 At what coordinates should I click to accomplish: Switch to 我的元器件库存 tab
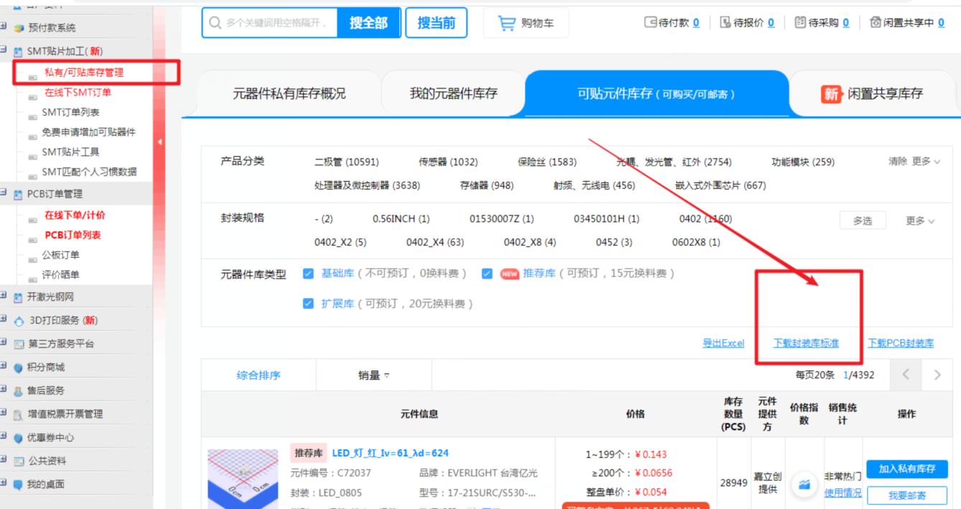[x=453, y=93]
